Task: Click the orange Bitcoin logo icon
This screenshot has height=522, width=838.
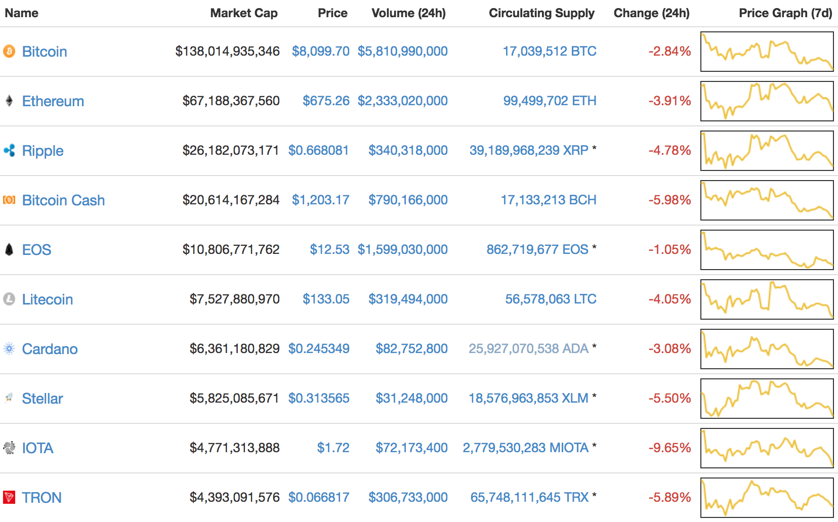Action: click(9, 51)
